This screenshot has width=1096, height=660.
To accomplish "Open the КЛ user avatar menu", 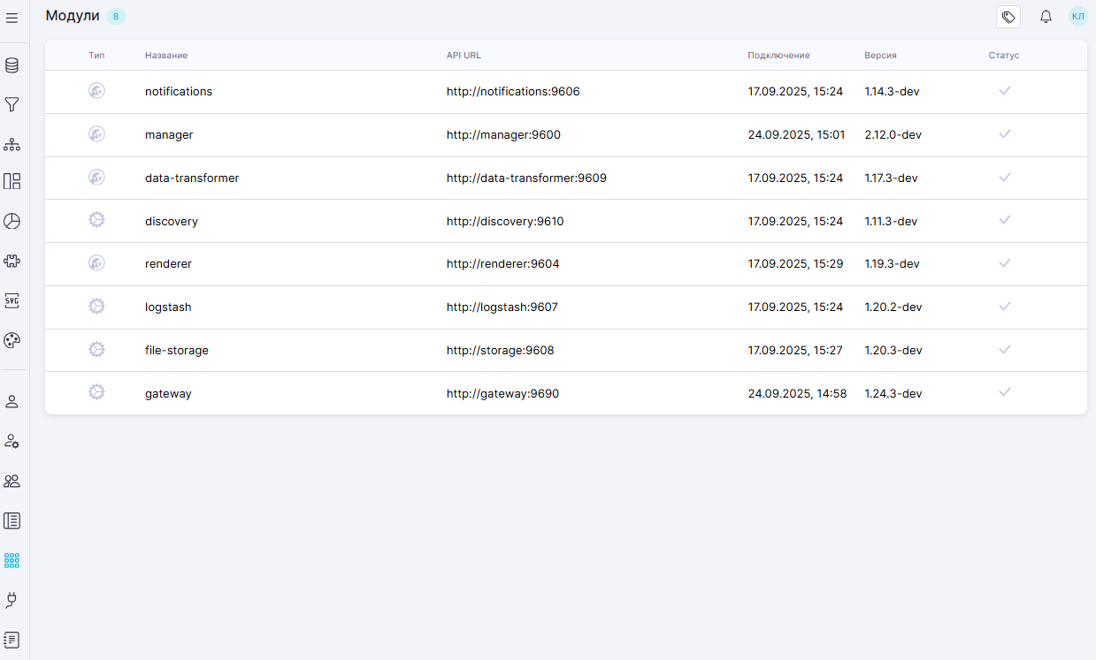I will [x=1077, y=17].
